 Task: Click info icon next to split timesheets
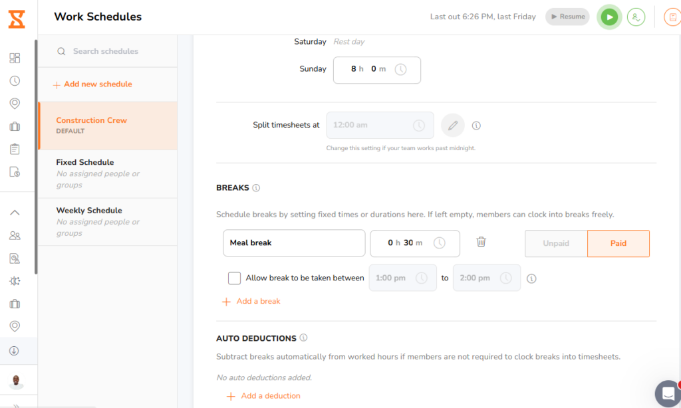(x=476, y=126)
